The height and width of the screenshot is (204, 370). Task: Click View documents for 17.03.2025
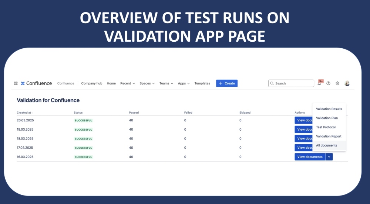point(304,148)
